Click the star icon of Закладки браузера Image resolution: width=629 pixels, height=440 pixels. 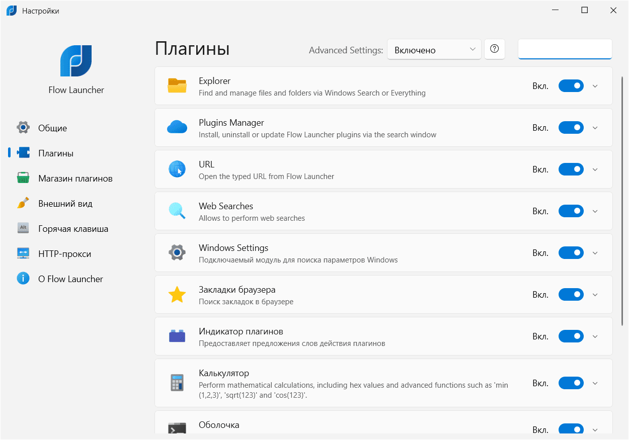pos(177,295)
